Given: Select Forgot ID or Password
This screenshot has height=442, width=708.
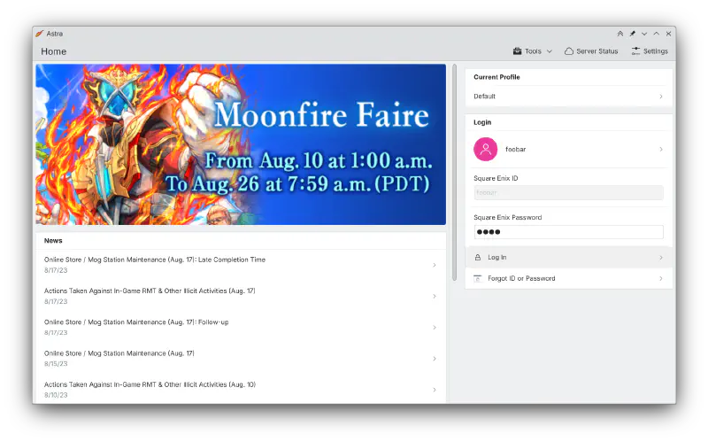Looking at the screenshot, I should click(568, 278).
